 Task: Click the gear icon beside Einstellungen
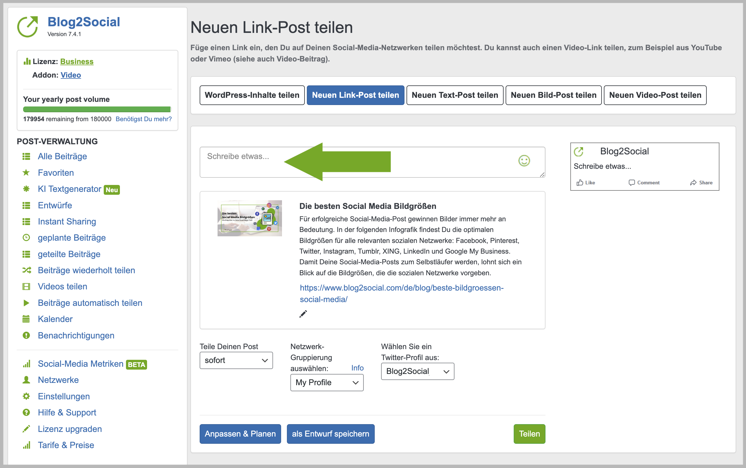[26, 396]
